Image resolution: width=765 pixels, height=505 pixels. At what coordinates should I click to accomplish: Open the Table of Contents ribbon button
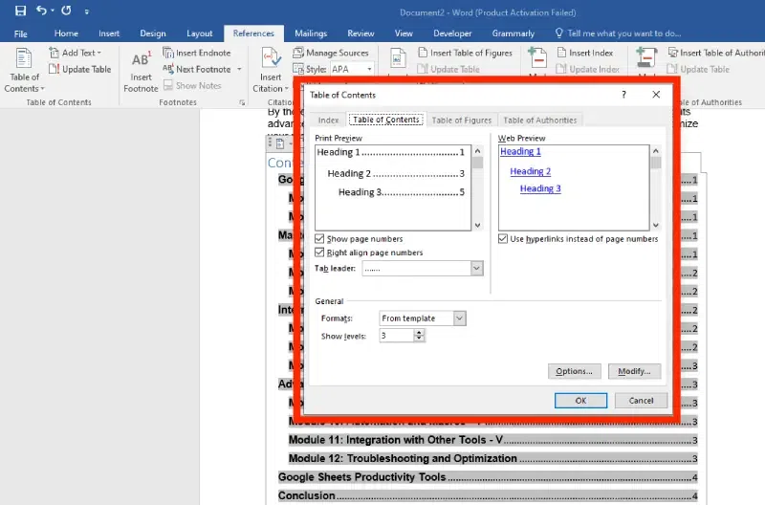click(x=24, y=70)
